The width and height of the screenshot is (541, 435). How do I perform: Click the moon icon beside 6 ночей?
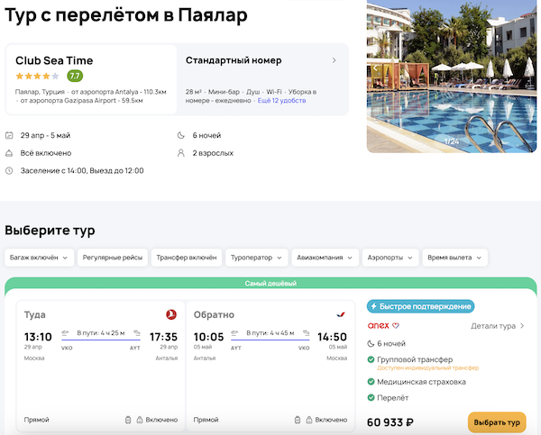(180, 135)
